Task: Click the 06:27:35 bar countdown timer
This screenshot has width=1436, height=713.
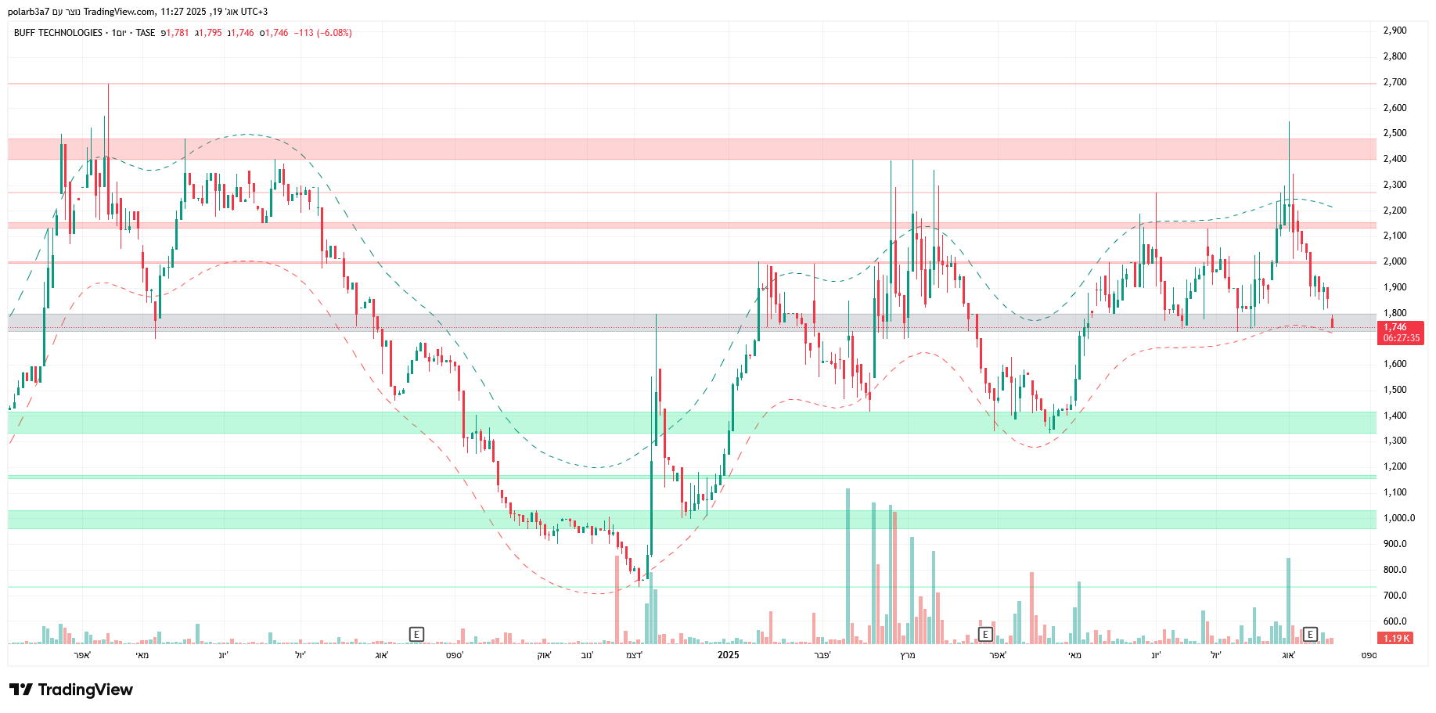Action: click(1401, 339)
